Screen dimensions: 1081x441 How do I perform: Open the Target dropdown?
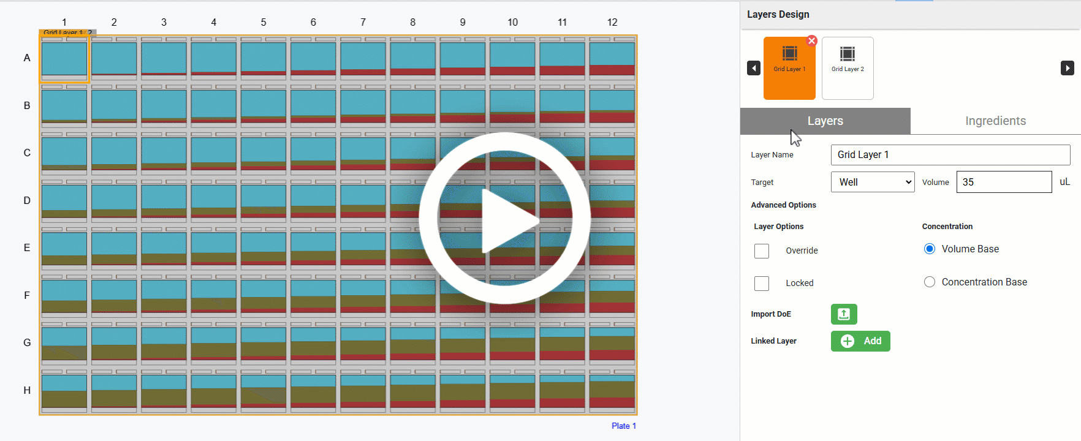(873, 182)
